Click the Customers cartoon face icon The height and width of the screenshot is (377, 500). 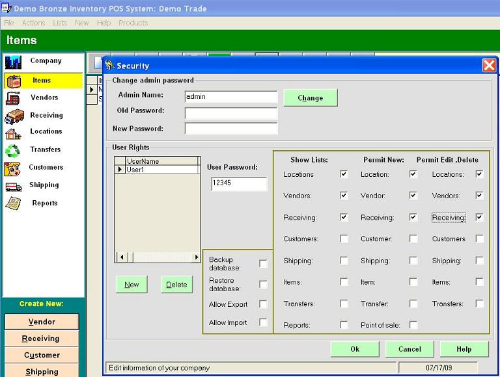(x=12, y=169)
